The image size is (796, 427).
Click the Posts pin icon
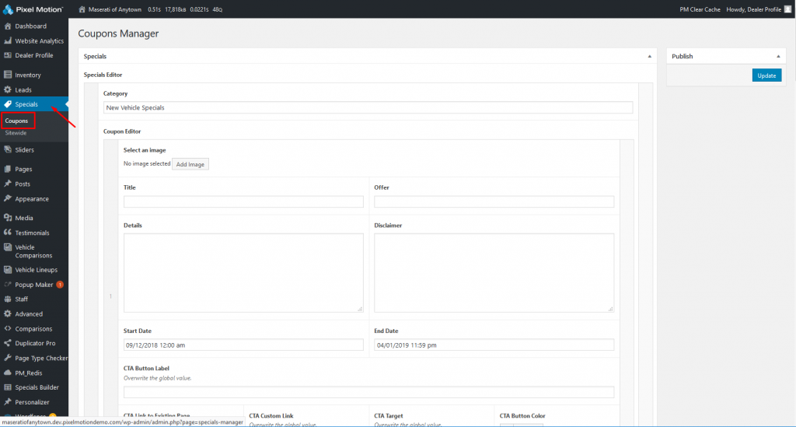coord(8,184)
